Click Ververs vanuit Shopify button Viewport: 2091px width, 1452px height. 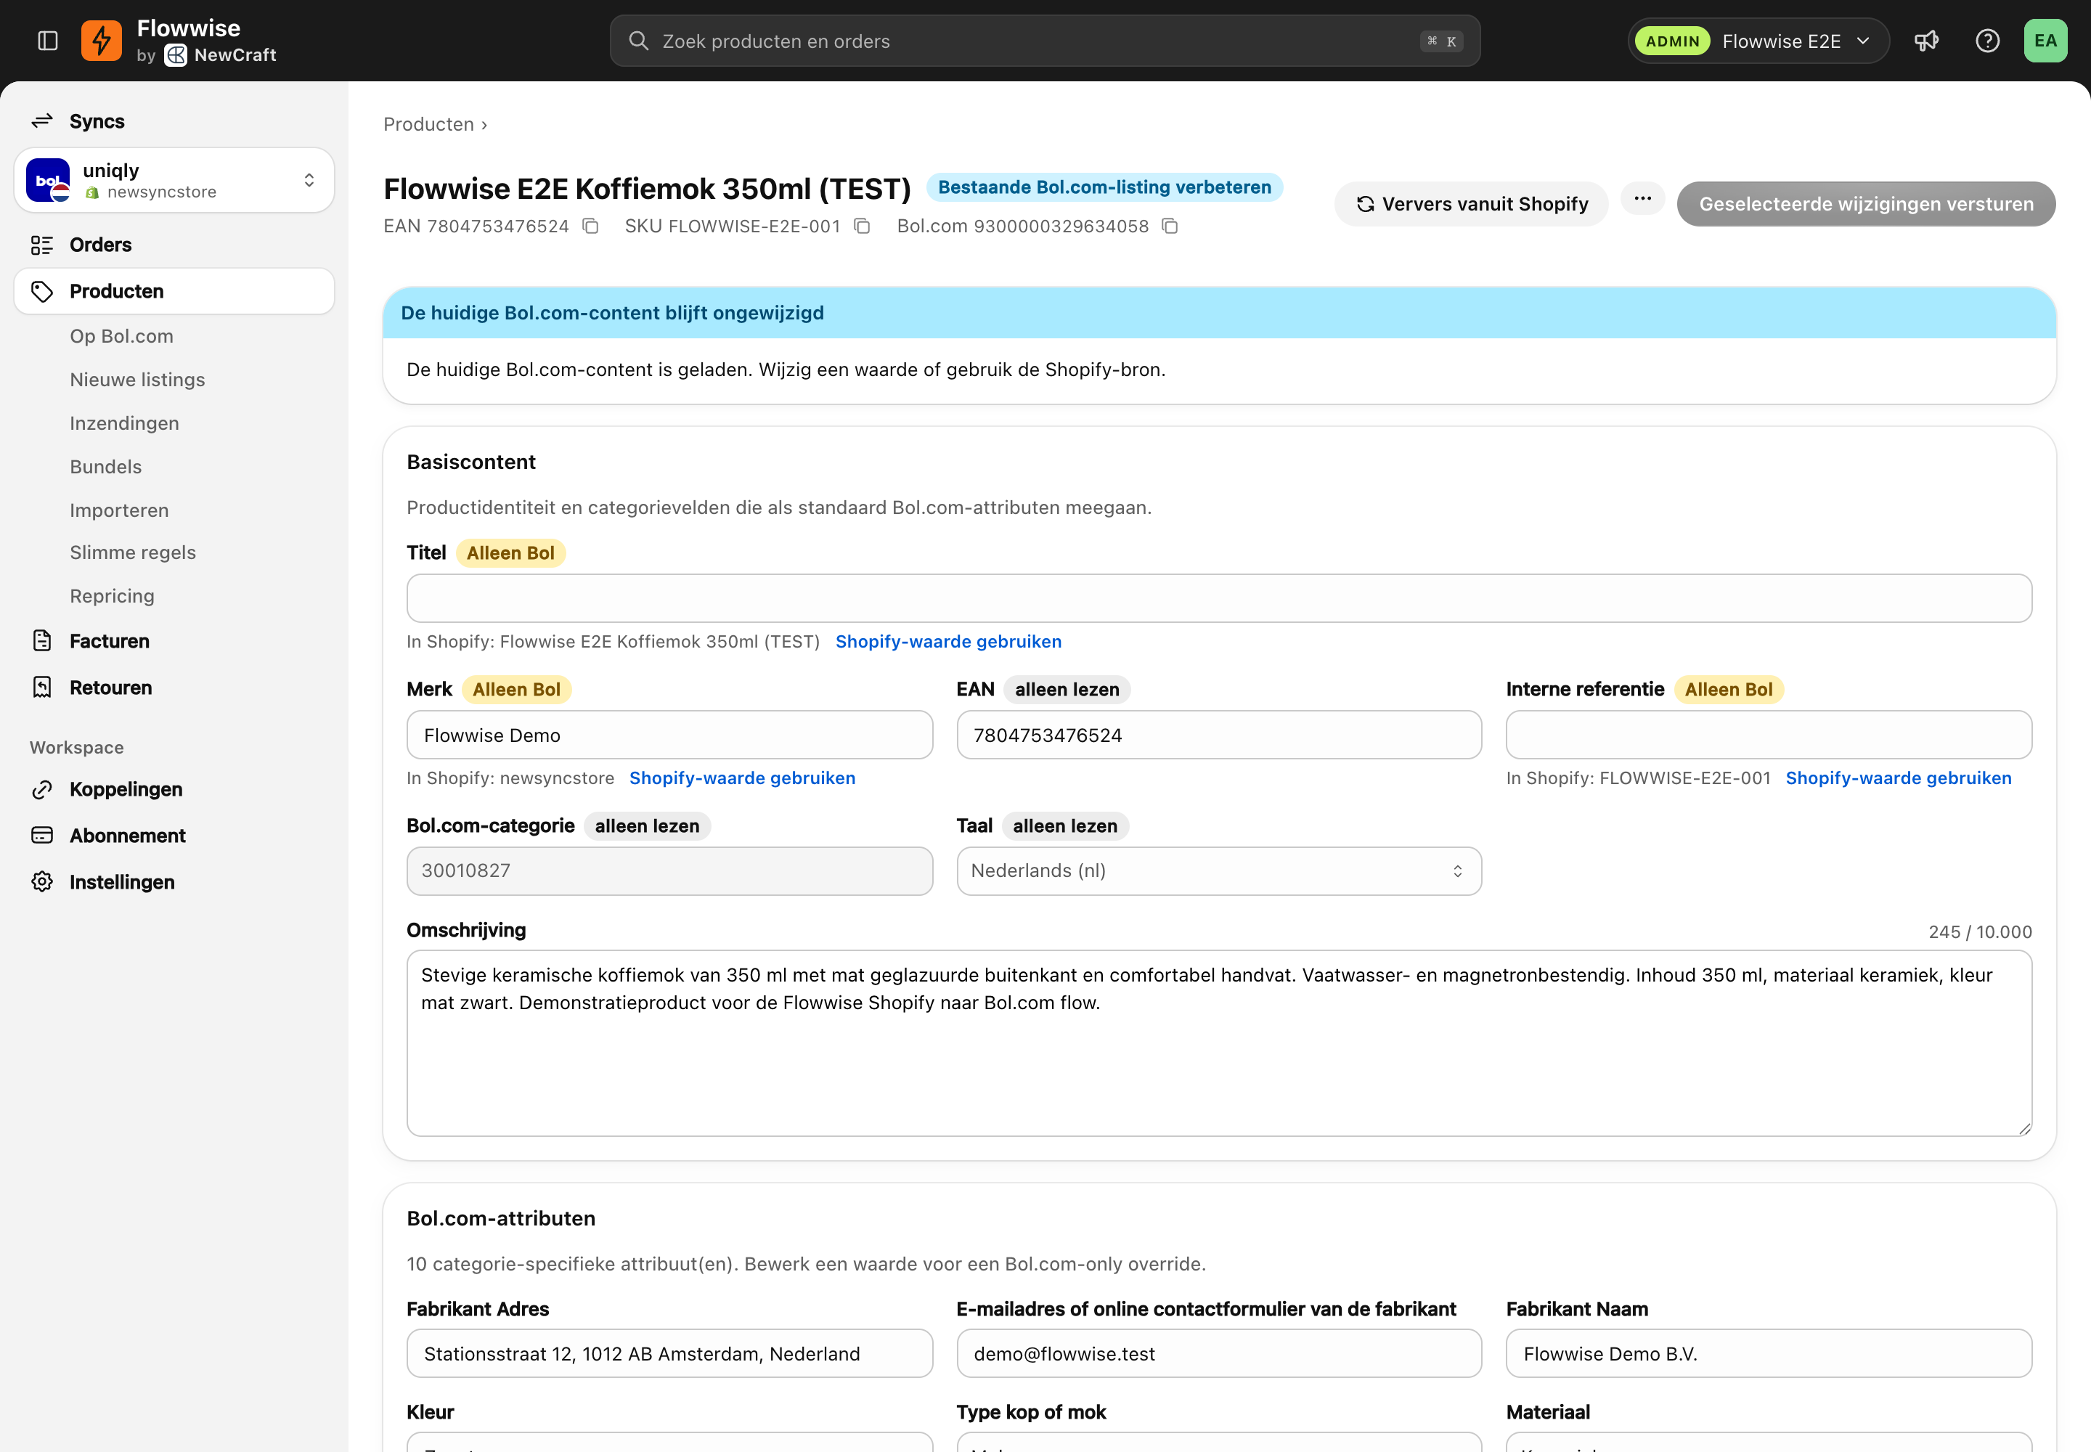[x=1472, y=204]
